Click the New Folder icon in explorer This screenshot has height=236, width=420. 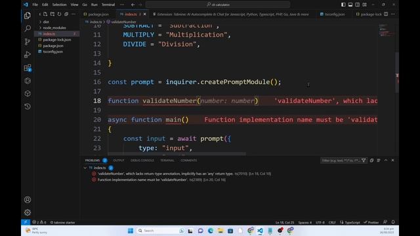pyautogui.click(x=52, y=14)
